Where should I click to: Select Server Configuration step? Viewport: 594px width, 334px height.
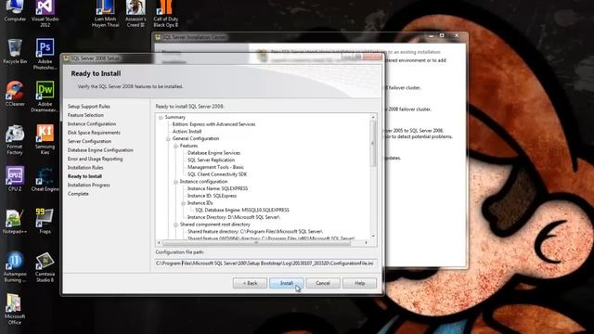(x=89, y=141)
